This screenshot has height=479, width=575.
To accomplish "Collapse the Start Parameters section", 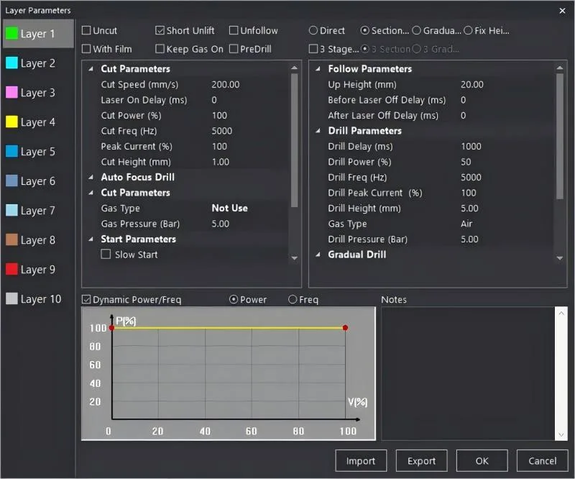I will (91, 240).
